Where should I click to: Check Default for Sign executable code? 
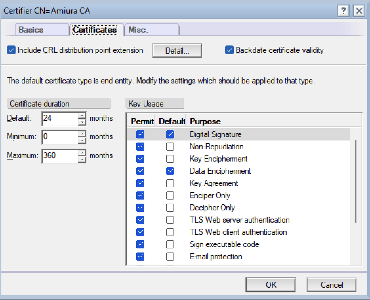coord(170,244)
